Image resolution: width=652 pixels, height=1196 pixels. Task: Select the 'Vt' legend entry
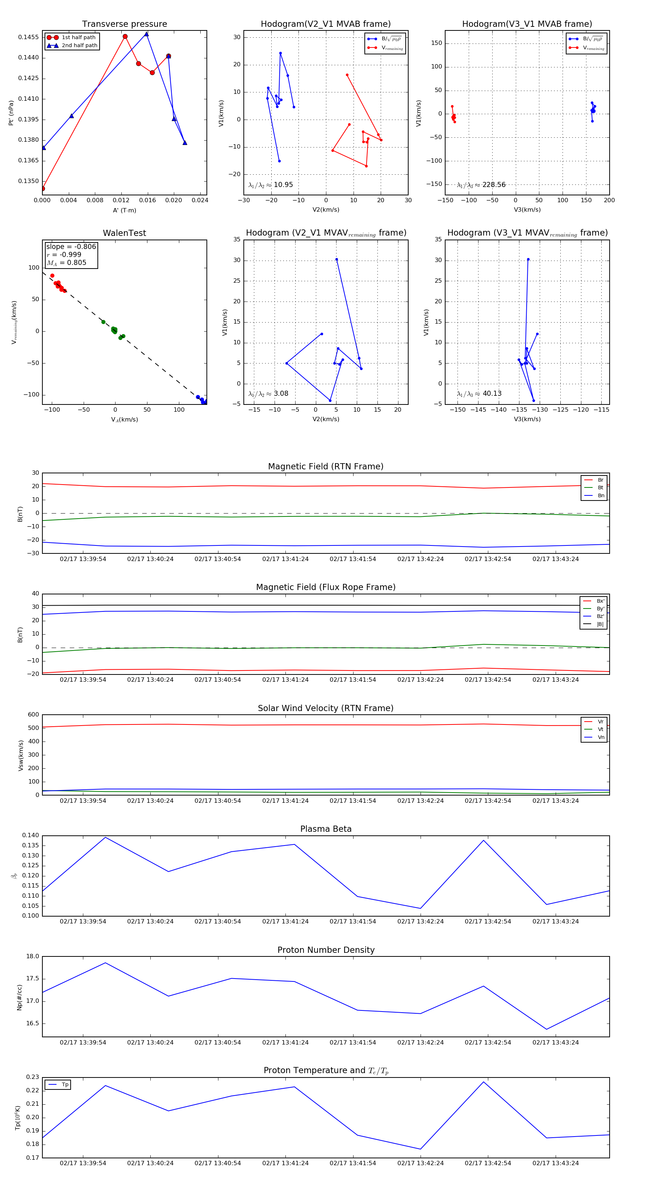(x=594, y=730)
